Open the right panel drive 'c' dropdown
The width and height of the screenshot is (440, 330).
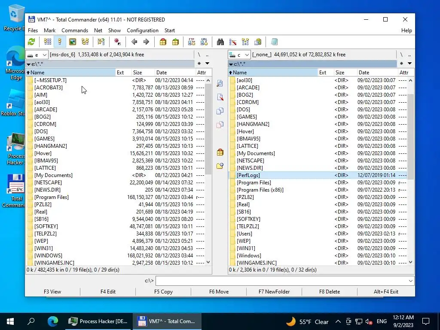239,55
